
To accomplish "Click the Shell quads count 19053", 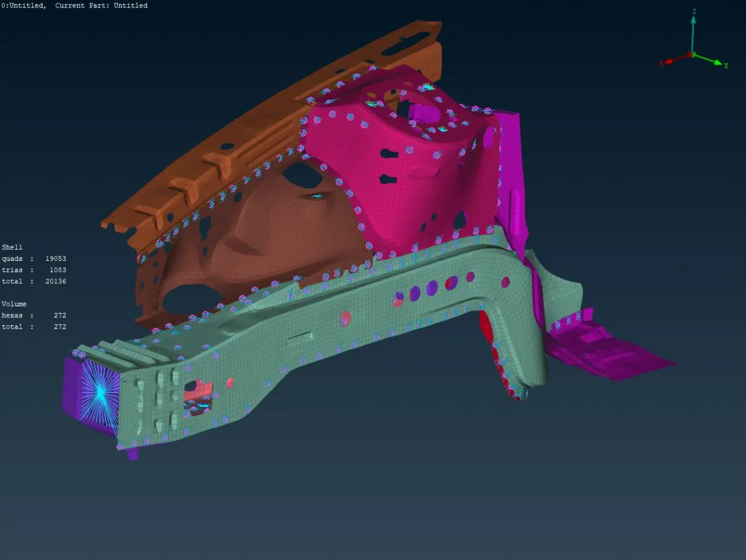I will coord(56,259).
